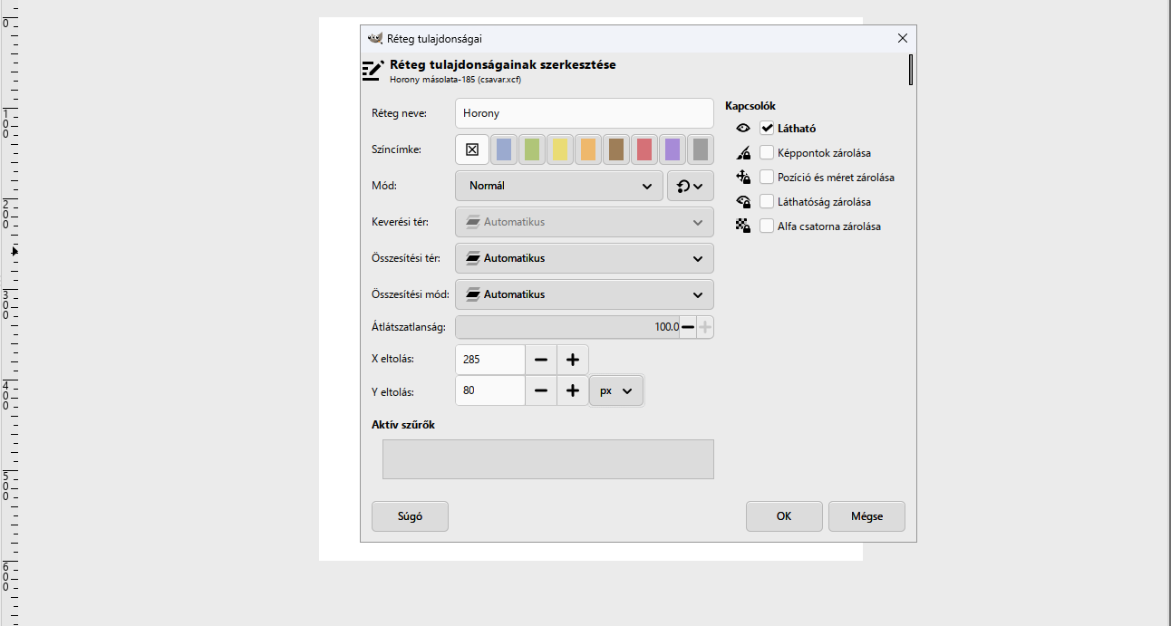1171x626 pixels.
Task: Uncheck the Látható checkbox
Action: 767,129
